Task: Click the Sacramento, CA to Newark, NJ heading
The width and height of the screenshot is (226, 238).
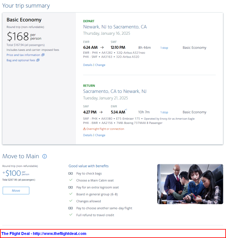Action: click(x=115, y=91)
